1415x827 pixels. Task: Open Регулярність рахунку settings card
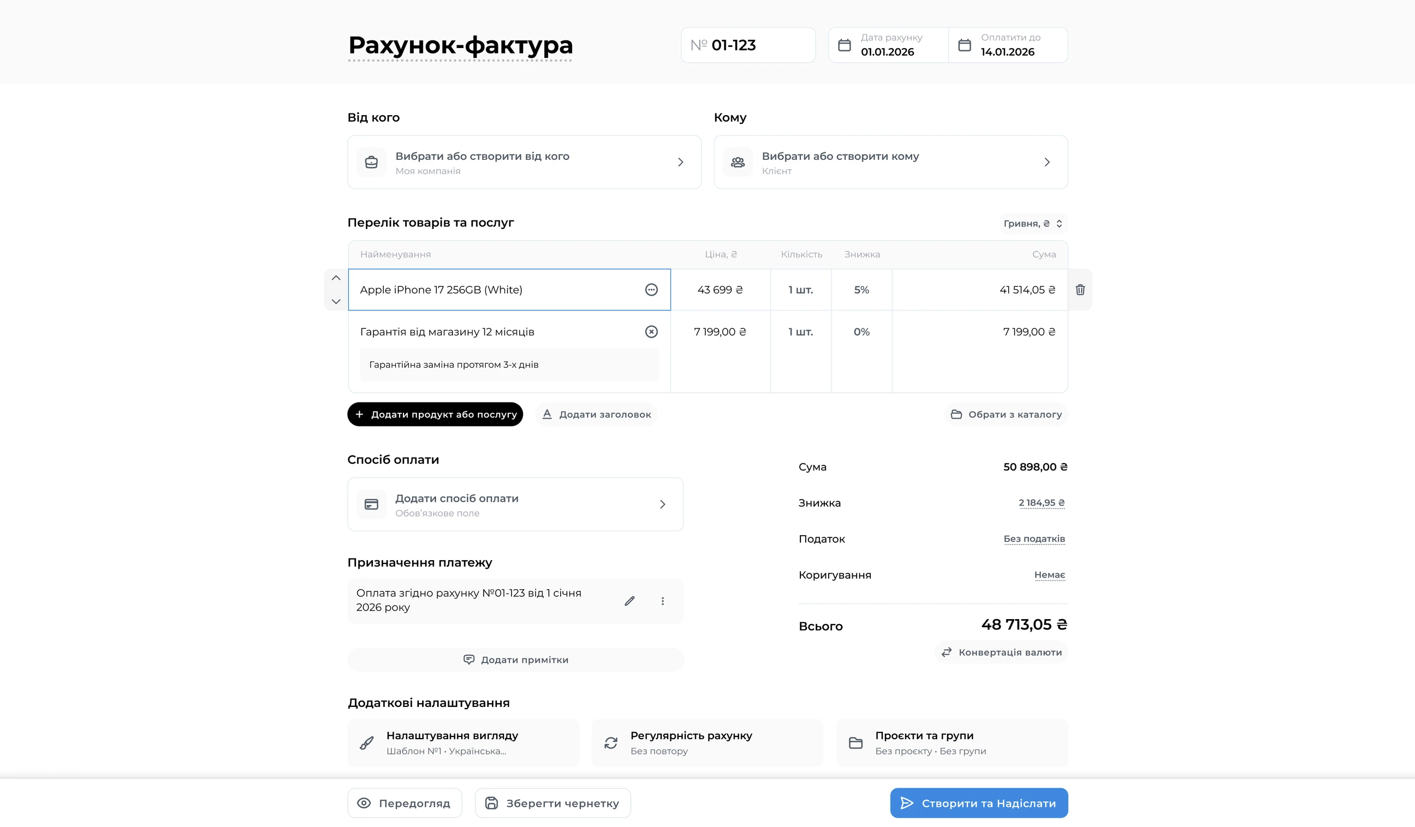click(707, 743)
